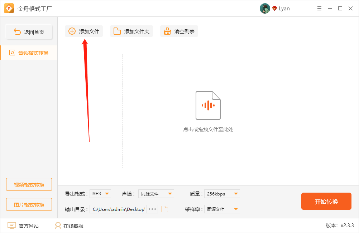Click the 官方网站 monitor icon at bottom
This screenshot has width=359, height=233.
[12, 225]
